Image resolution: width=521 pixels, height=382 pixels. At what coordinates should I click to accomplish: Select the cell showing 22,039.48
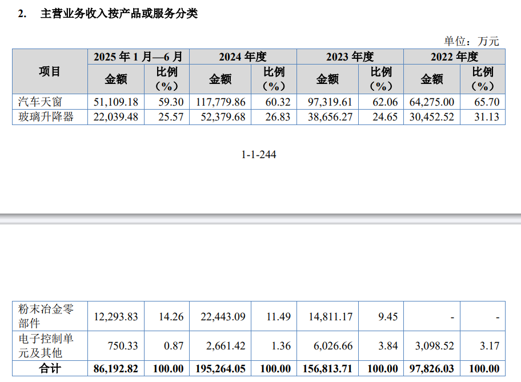coord(115,117)
